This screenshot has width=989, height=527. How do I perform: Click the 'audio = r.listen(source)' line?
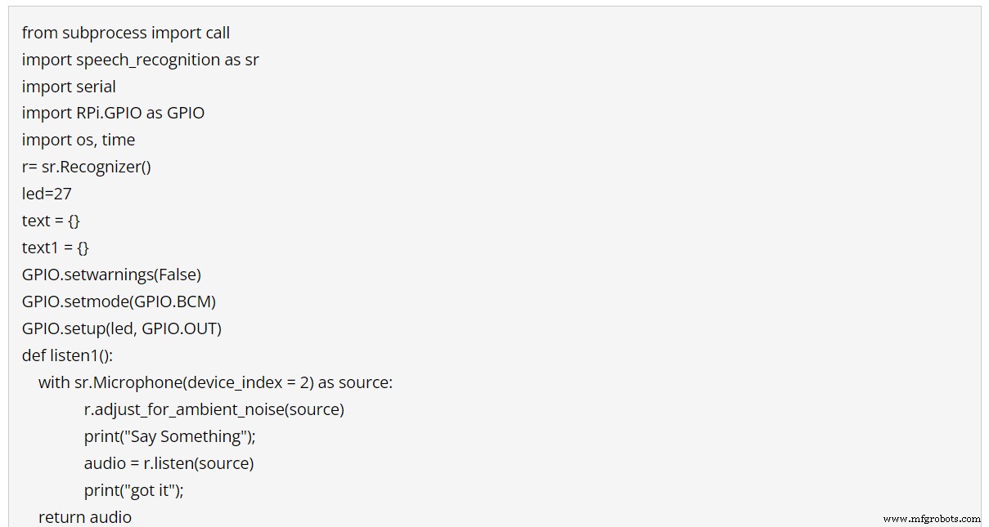tap(169, 463)
